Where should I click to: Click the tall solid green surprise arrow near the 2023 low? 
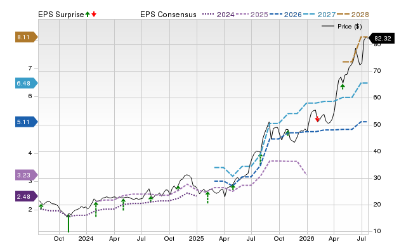coord(69,223)
